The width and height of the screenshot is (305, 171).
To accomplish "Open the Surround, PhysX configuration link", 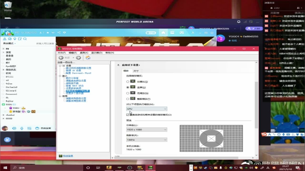I will [x=78, y=73].
